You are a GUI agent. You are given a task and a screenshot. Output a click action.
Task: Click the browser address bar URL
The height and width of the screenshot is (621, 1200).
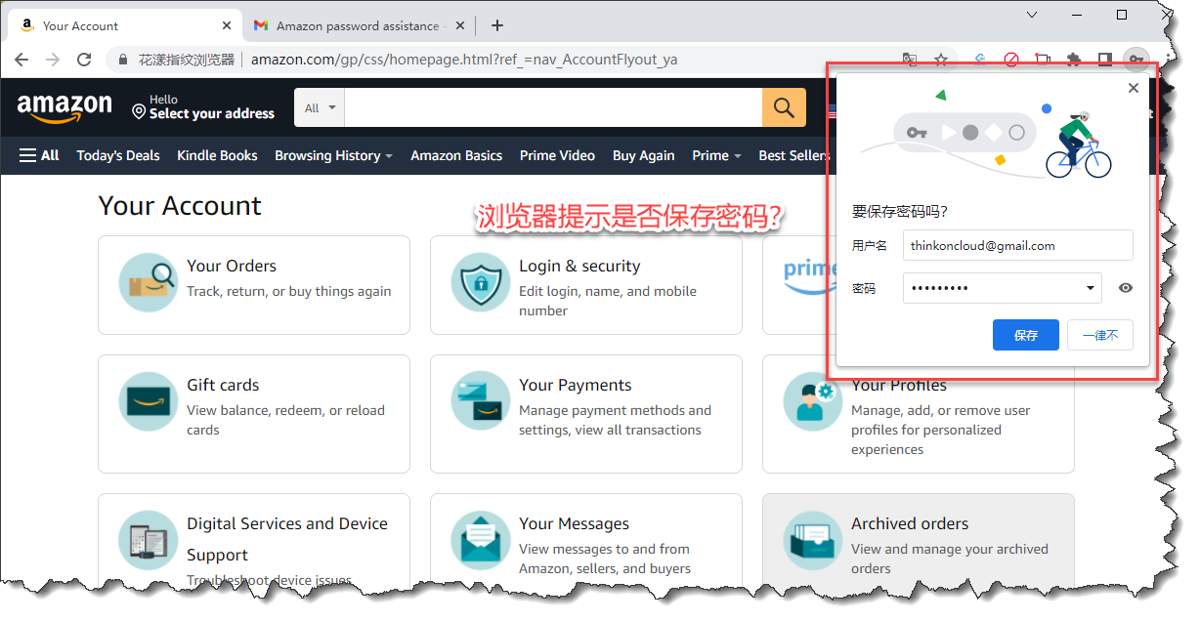pyautogui.click(x=464, y=60)
